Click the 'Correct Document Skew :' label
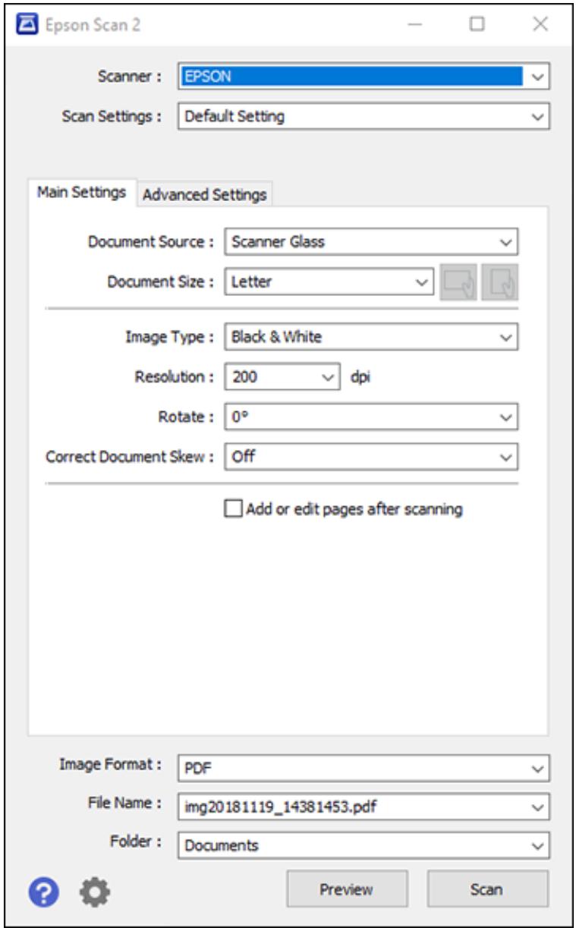The height and width of the screenshot is (928, 576). coord(131,458)
